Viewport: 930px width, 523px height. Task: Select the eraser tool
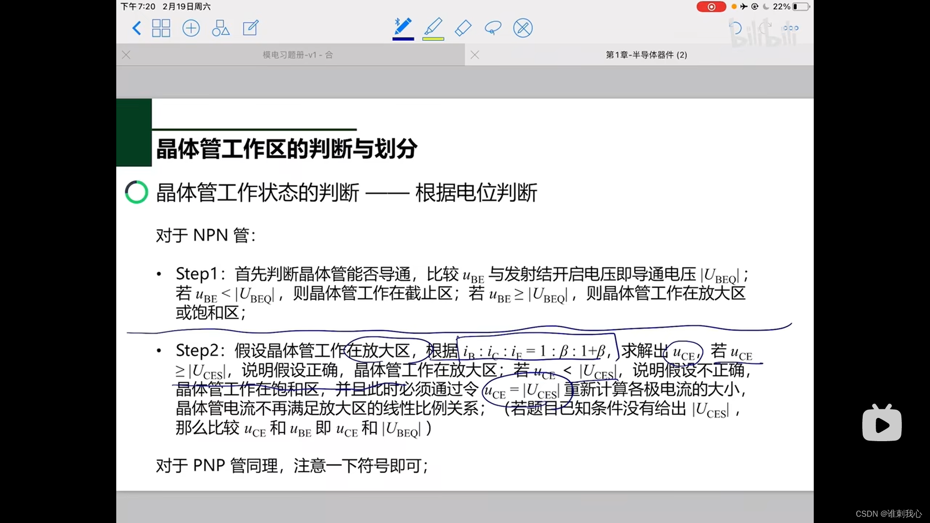[463, 28]
